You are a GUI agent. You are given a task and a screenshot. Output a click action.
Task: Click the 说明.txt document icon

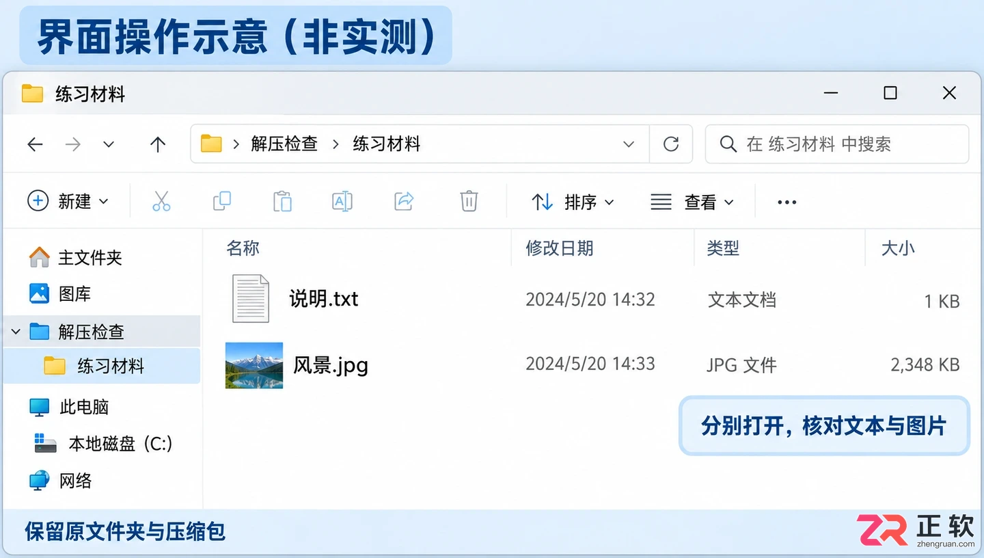tap(251, 298)
